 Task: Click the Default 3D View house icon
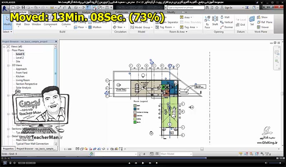click(76, 8)
